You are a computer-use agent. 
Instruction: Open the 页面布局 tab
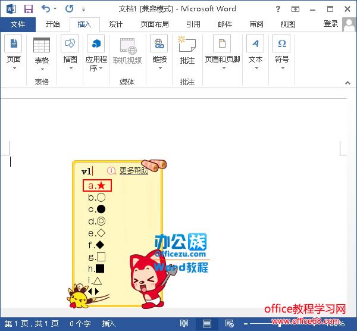(155, 24)
